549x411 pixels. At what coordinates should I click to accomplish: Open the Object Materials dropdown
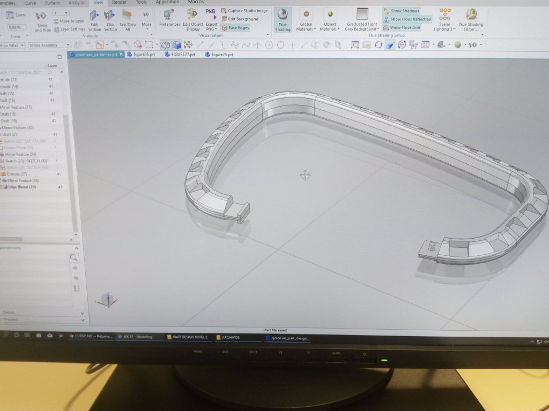[330, 20]
